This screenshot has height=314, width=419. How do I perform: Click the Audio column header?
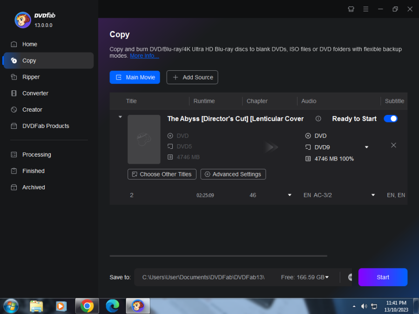pyautogui.click(x=309, y=101)
